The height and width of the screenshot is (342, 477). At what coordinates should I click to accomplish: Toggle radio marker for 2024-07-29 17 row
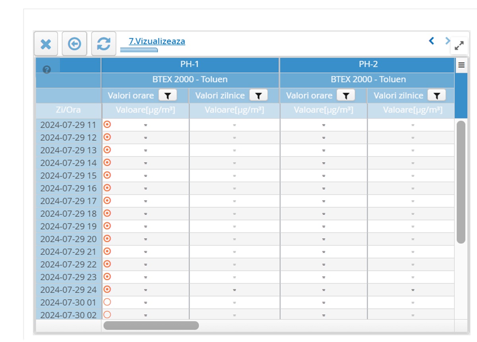tap(107, 200)
